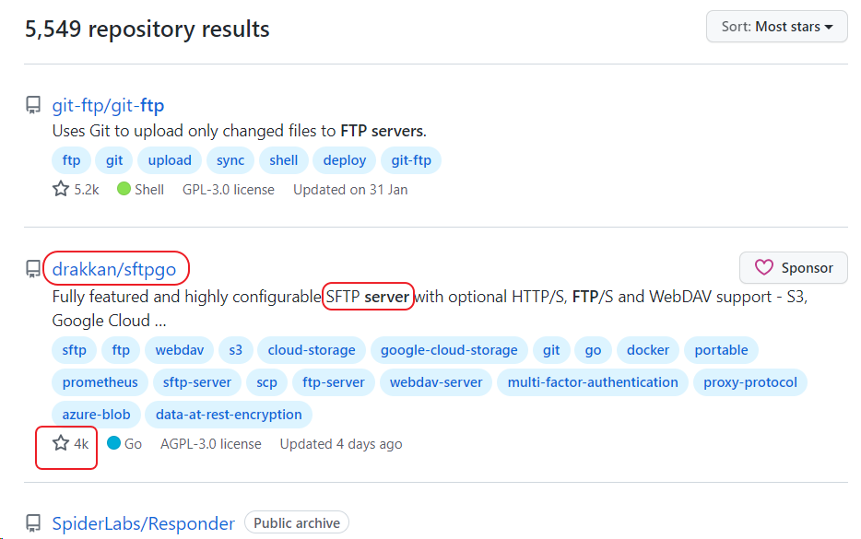Click the Sponsor button for sftpgo

click(x=793, y=267)
